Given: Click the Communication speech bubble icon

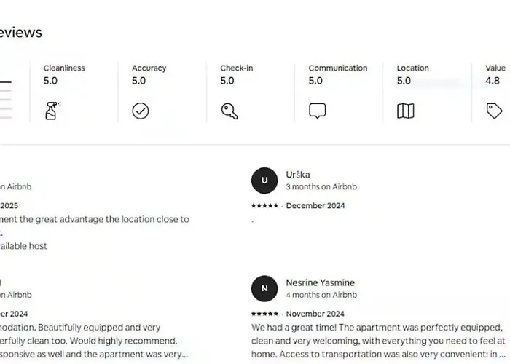Looking at the screenshot, I should (x=317, y=111).
